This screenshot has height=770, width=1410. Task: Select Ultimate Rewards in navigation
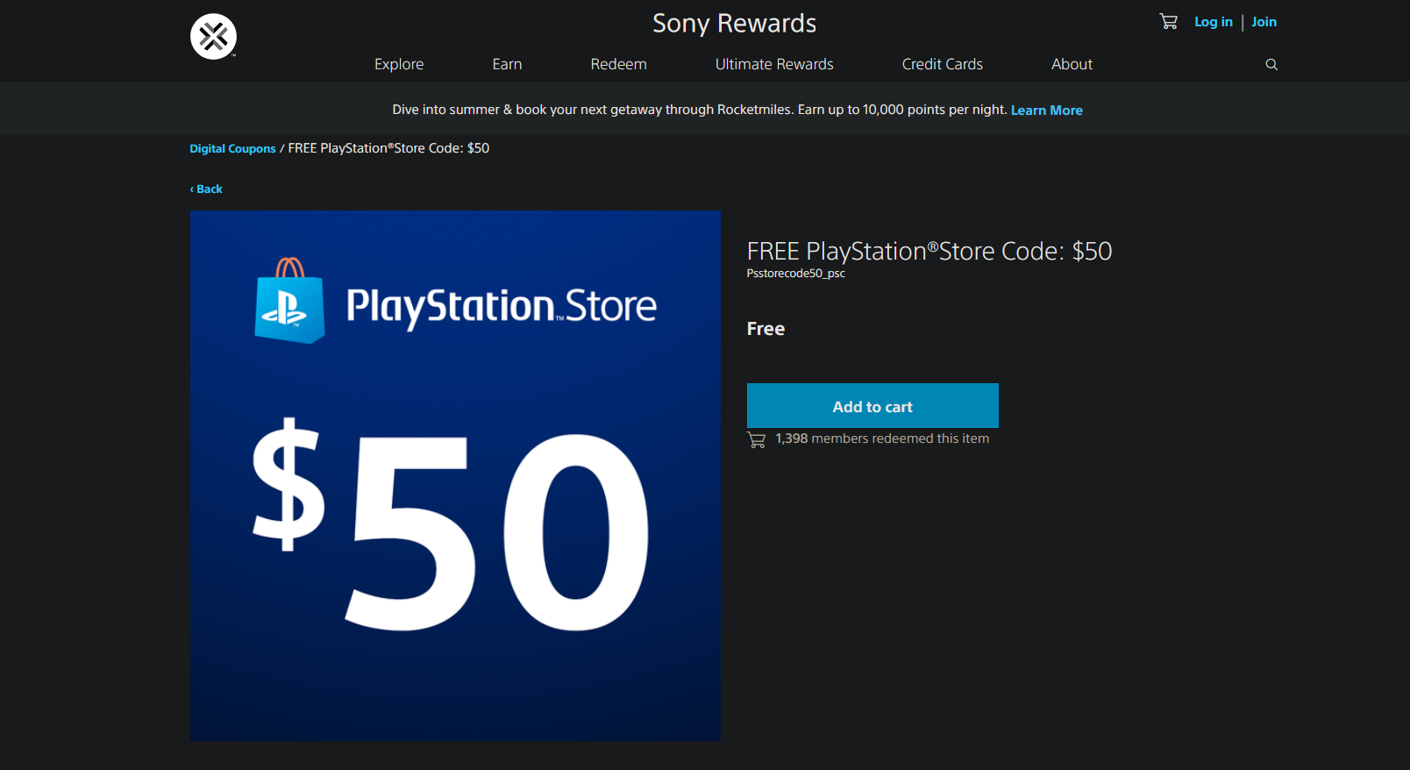coord(774,64)
